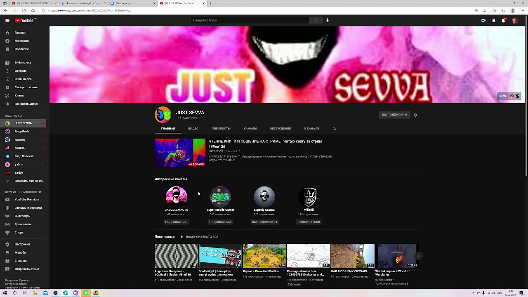Open the YouTube hamburger guide menu

coord(7,20)
